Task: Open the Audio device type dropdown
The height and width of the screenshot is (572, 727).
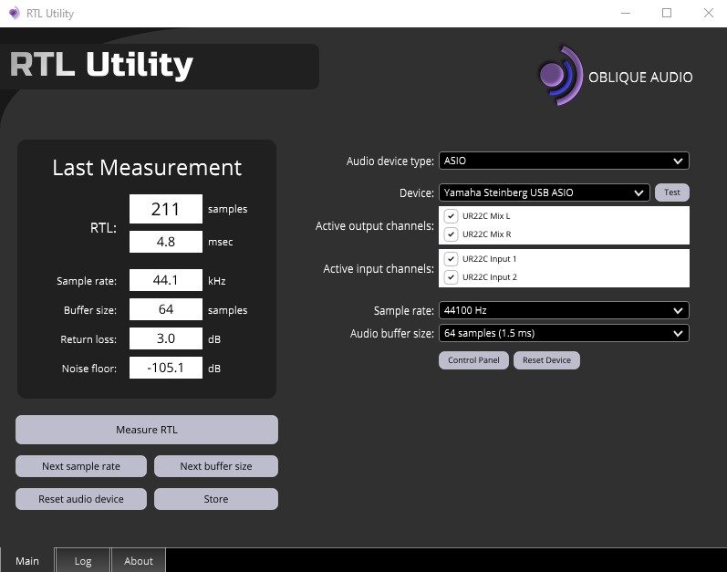Action: [564, 161]
